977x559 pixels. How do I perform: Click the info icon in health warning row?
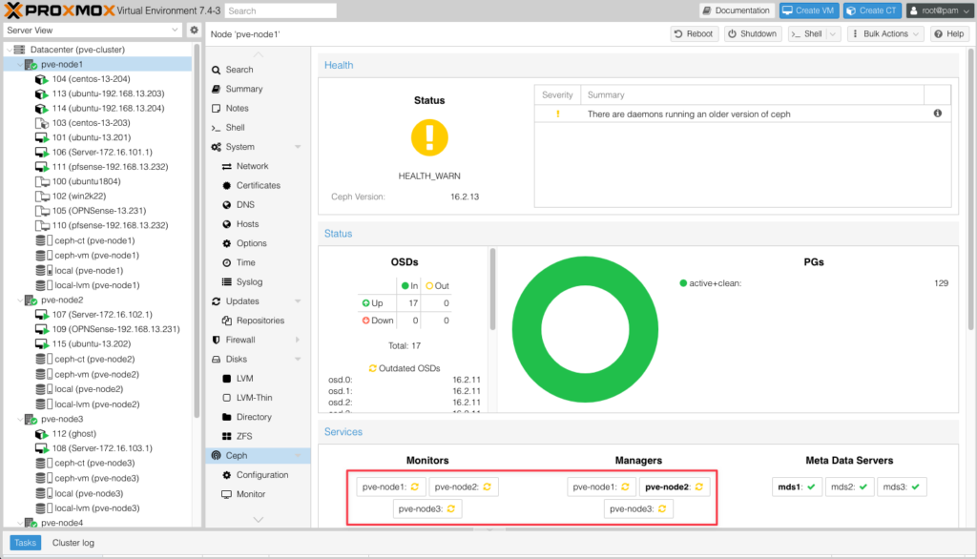point(937,114)
